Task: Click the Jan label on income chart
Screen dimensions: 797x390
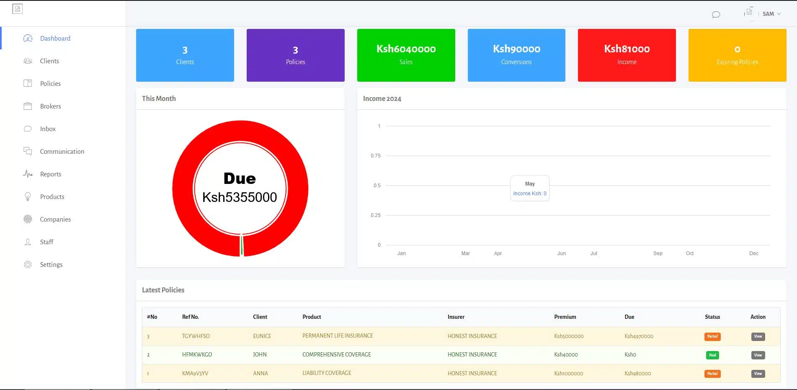Action: [401, 253]
